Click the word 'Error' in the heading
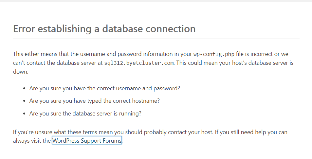The image size is (312, 159). pos(24,29)
